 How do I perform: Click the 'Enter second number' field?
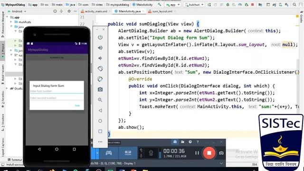point(57,98)
